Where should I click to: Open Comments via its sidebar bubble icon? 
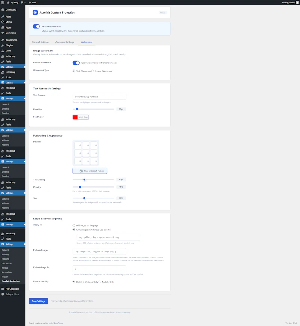click(x=3, y=33)
